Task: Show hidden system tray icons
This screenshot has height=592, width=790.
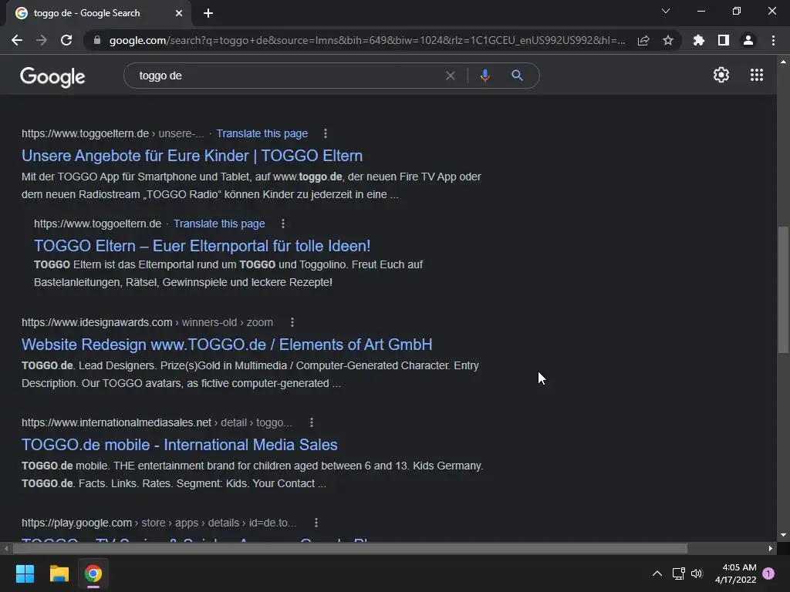Action: coord(657,573)
